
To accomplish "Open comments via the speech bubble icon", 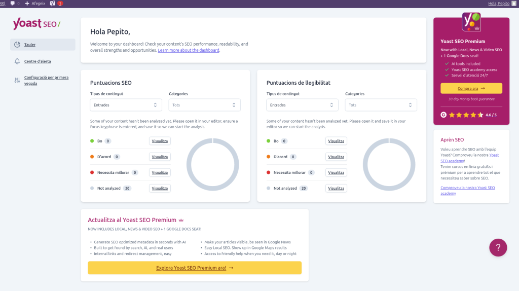I will [x=13, y=4].
